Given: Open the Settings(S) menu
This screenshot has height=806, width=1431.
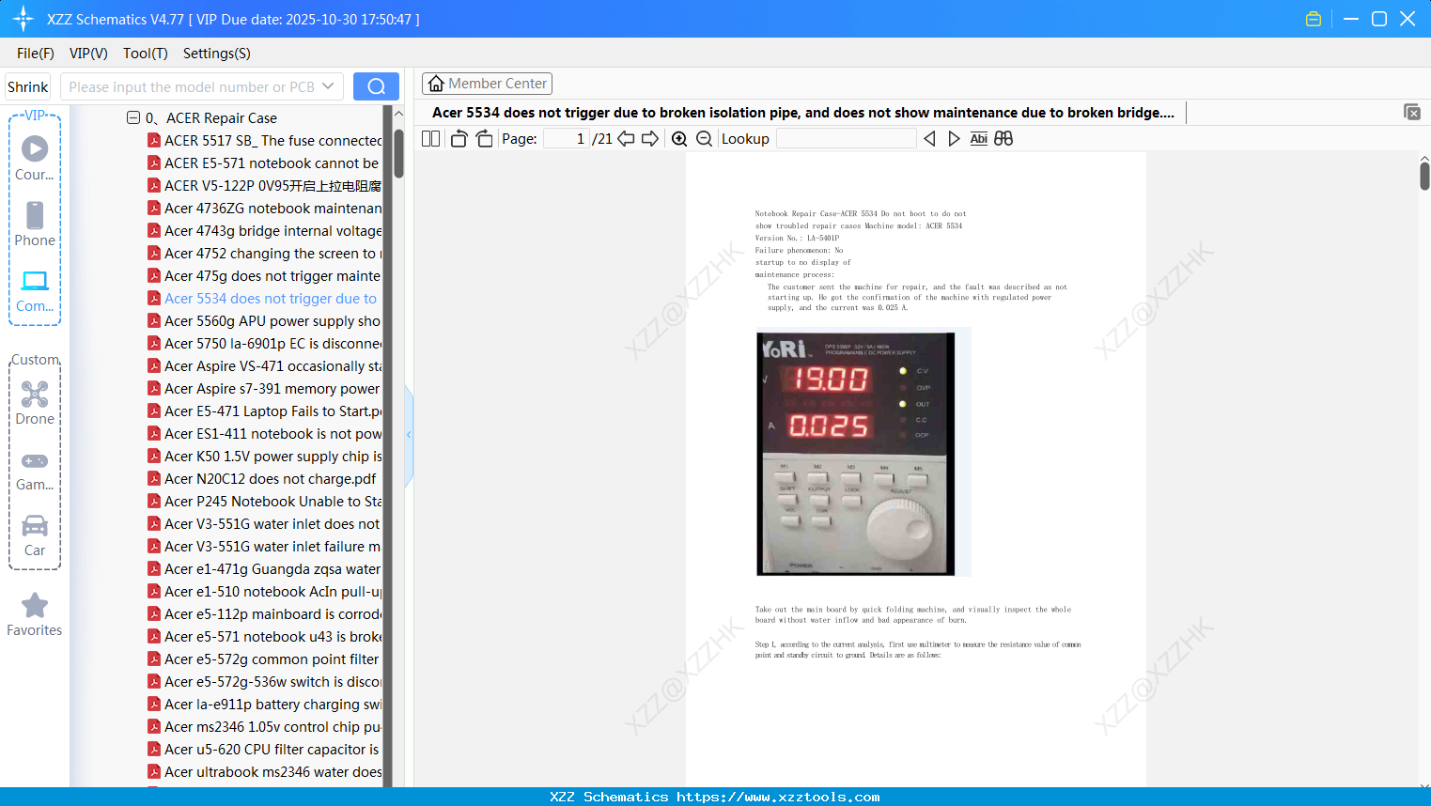Looking at the screenshot, I should [x=217, y=54].
